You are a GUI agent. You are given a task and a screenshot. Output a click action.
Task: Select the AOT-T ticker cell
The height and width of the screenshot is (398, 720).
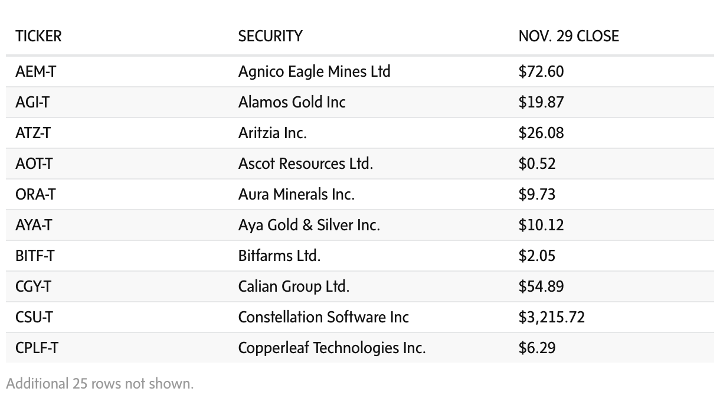34,164
